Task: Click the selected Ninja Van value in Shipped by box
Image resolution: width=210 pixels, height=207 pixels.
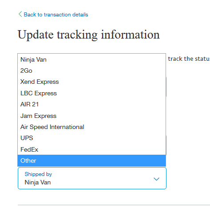Action: click(38, 182)
